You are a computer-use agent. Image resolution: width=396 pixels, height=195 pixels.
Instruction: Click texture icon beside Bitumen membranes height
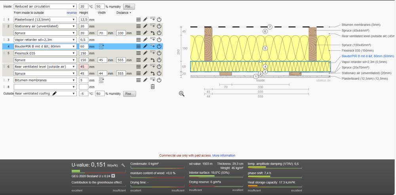click(101, 80)
